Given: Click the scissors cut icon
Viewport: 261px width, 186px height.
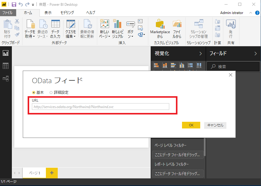Looking at the screenshot, I should [x=17, y=21].
